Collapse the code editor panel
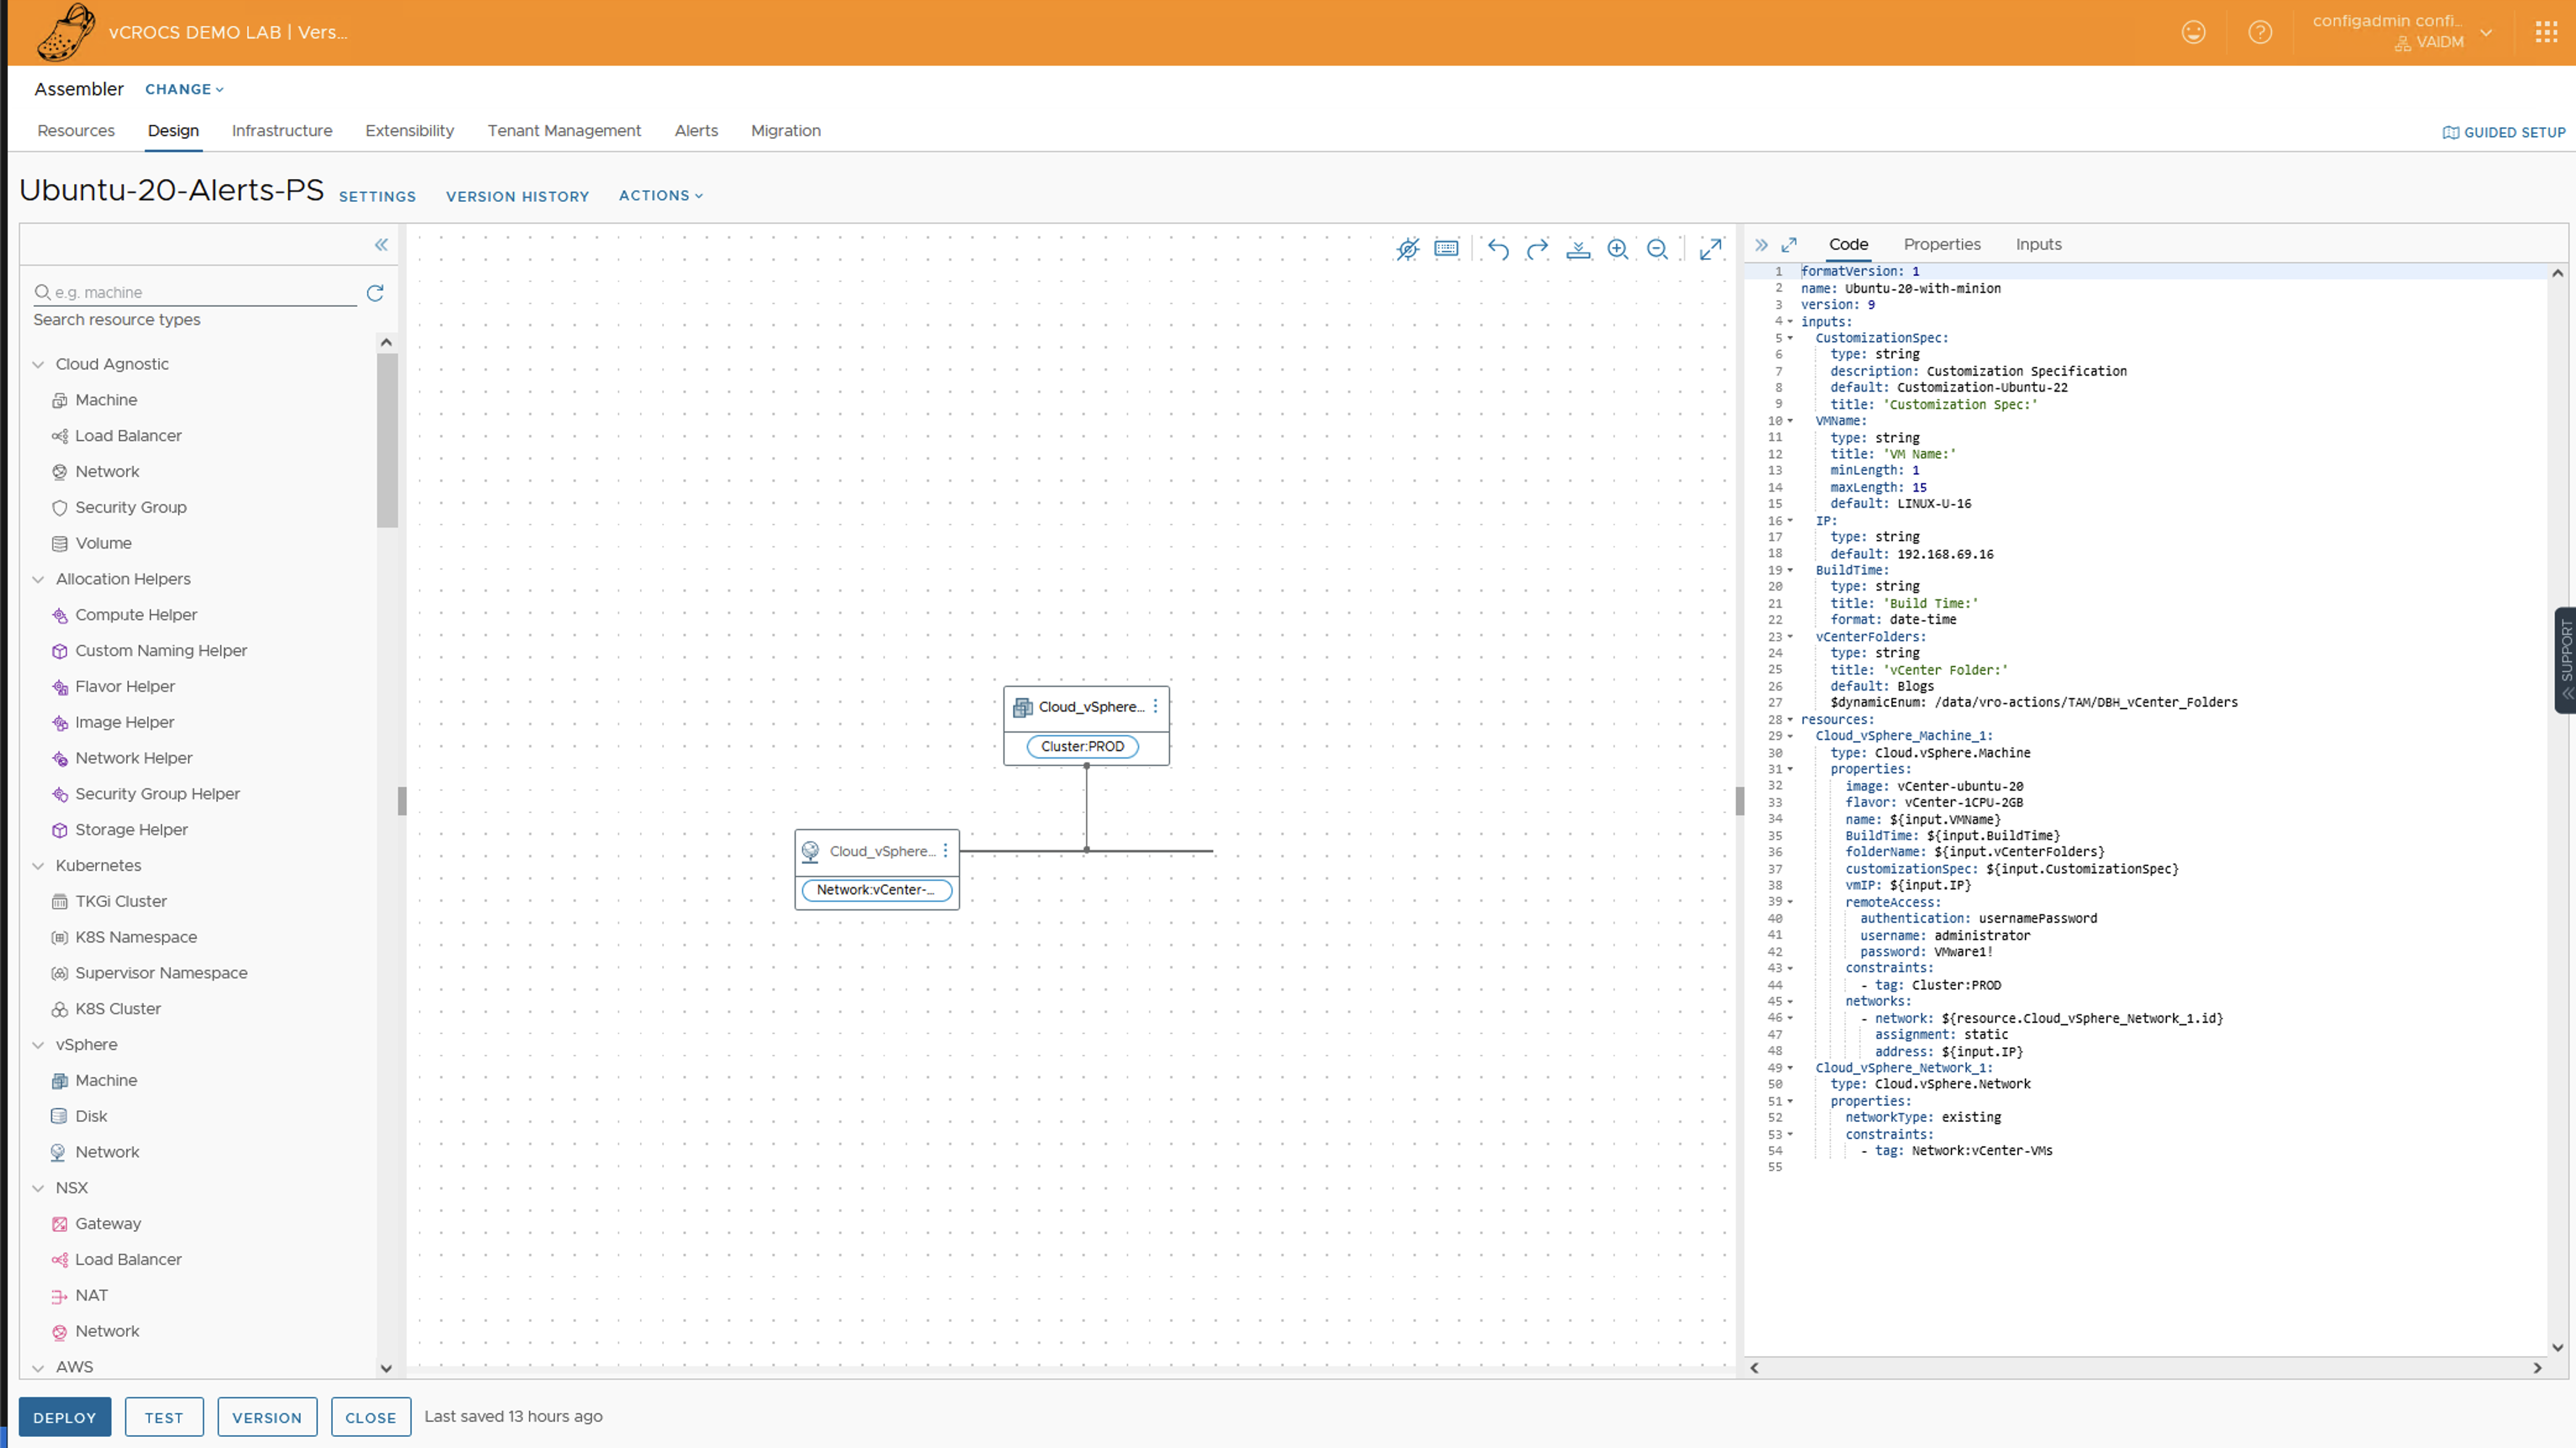The width and height of the screenshot is (2576, 1448). pos(1761,245)
